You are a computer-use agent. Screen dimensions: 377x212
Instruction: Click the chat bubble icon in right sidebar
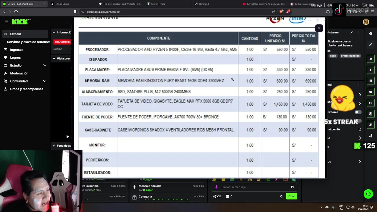(371, 92)
